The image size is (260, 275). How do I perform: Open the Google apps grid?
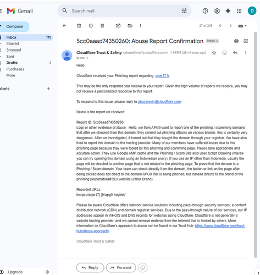coord(239,11)
